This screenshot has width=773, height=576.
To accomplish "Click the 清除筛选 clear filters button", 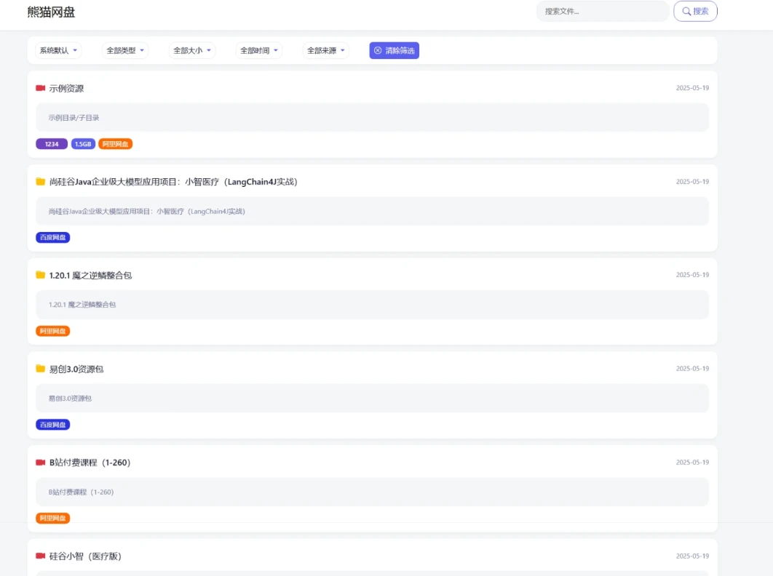I will [x=395, y=50].
